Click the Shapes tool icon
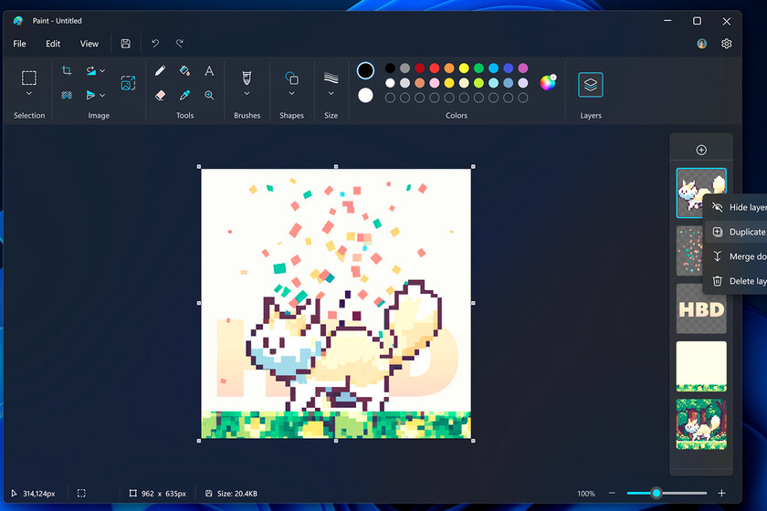 (x=291, y=78)
